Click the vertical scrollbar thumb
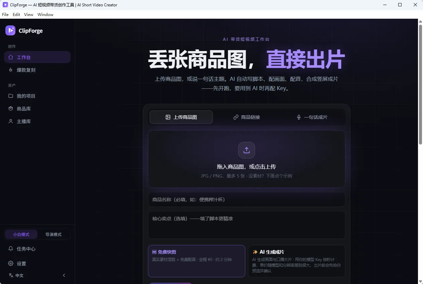 click(421, 84)
